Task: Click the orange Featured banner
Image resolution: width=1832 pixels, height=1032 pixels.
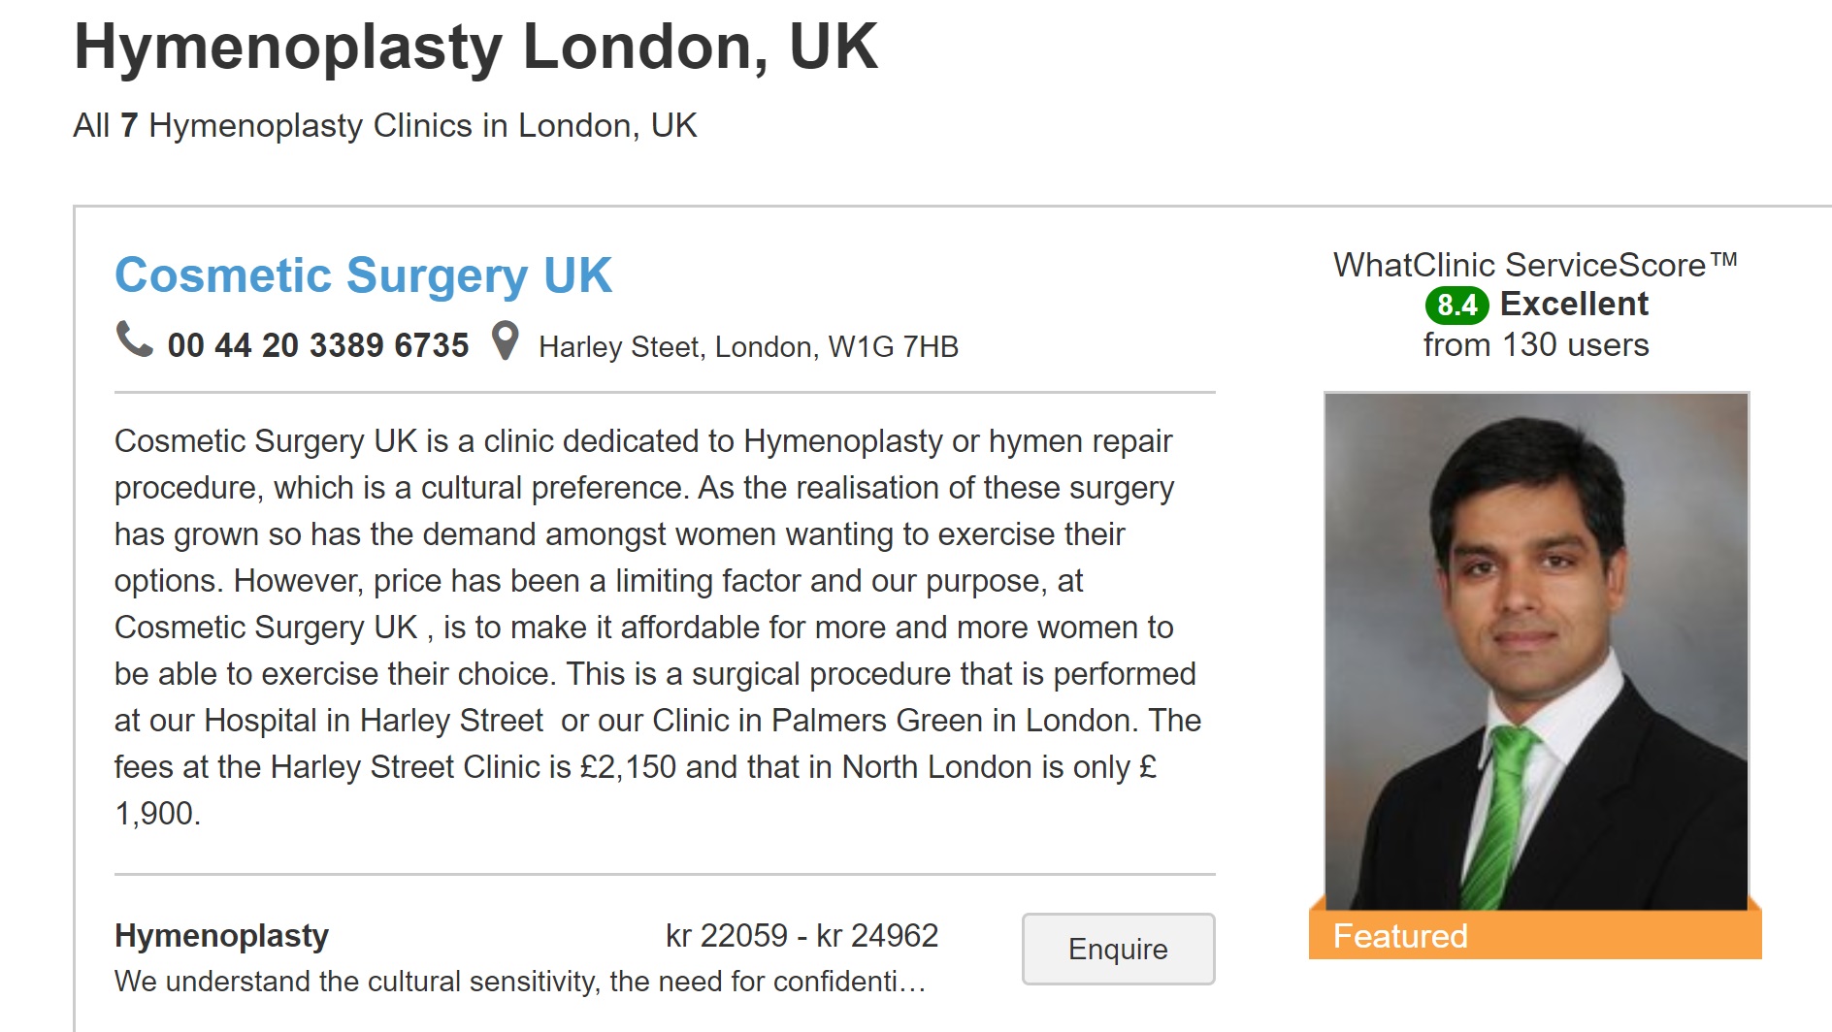Action: point(1534,936)
